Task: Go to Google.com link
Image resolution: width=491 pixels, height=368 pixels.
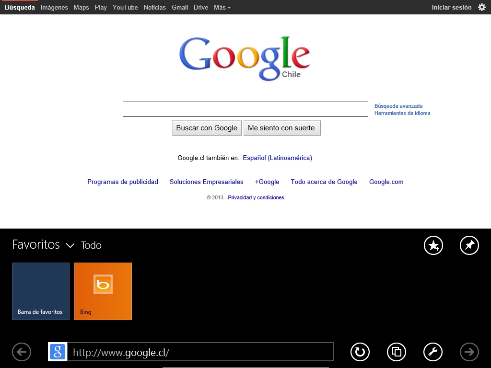Action: 386,182
